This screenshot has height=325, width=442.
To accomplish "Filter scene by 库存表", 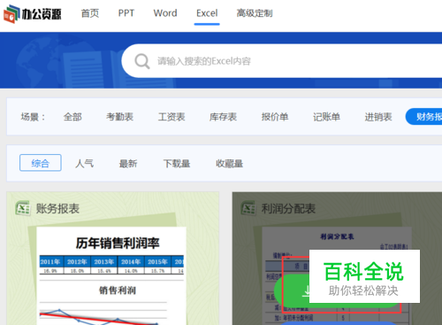I will (x=223, y=117).
